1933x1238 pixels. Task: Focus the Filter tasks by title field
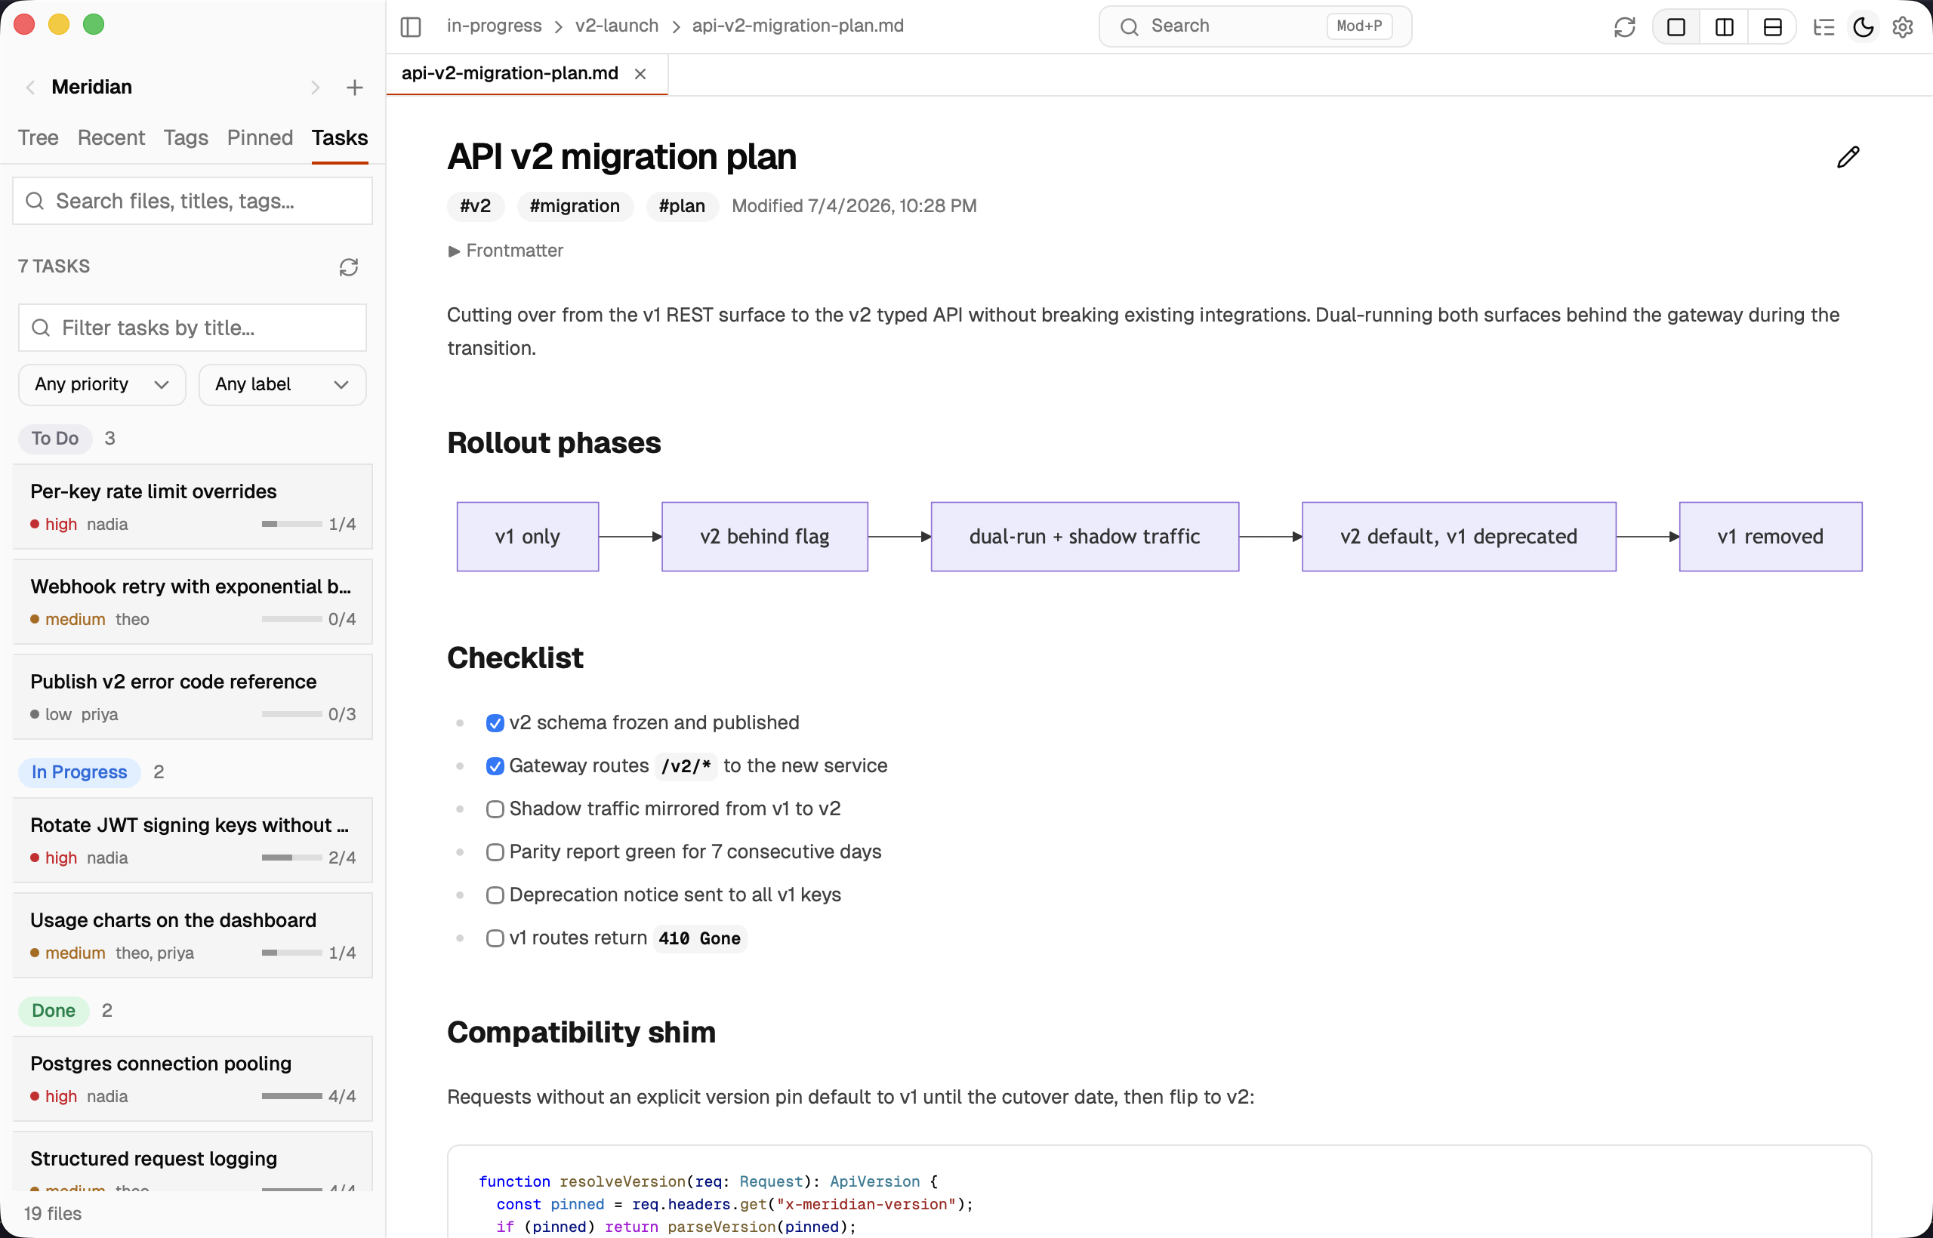pos(193,328)
